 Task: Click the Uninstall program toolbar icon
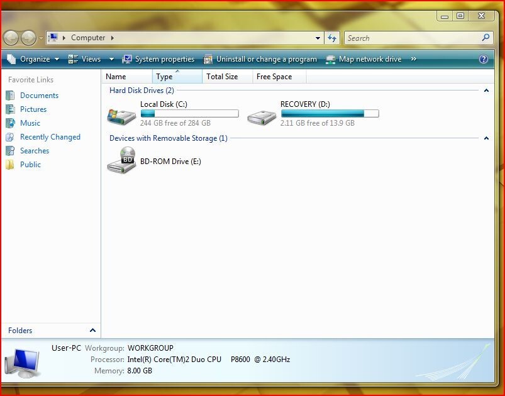pyautogui.click(x=208, y=59)
